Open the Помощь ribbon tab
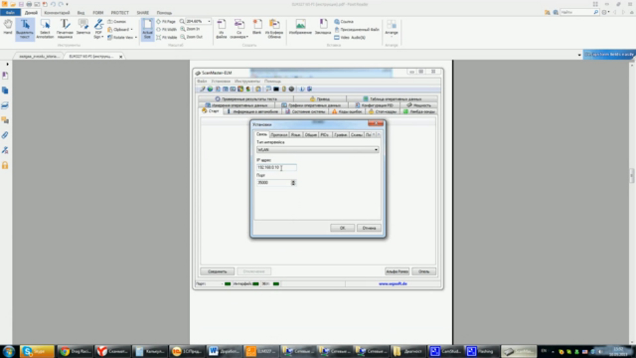The image size is (636, 358). tap(164, 12)
